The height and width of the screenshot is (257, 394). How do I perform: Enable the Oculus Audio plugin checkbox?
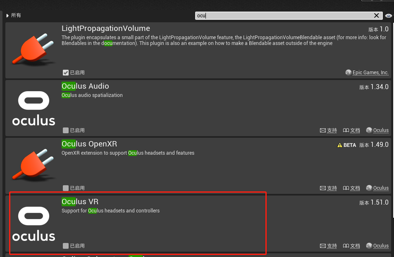[x=66, y=130]
